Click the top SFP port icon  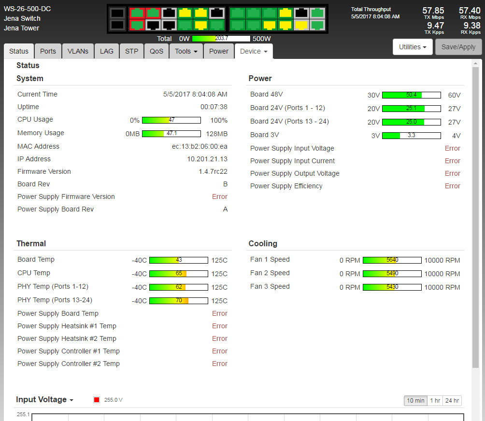(x=117, y=13)
